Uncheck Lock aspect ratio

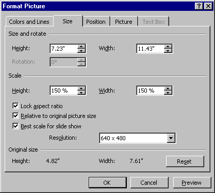15,106
